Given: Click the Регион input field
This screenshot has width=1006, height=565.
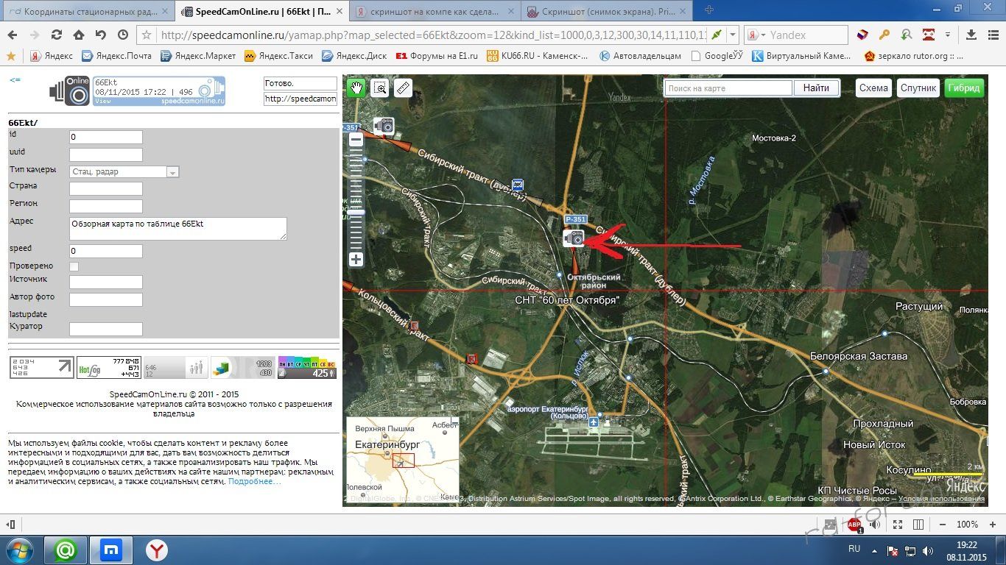Looking at the screenshot, I should [105, 207].
